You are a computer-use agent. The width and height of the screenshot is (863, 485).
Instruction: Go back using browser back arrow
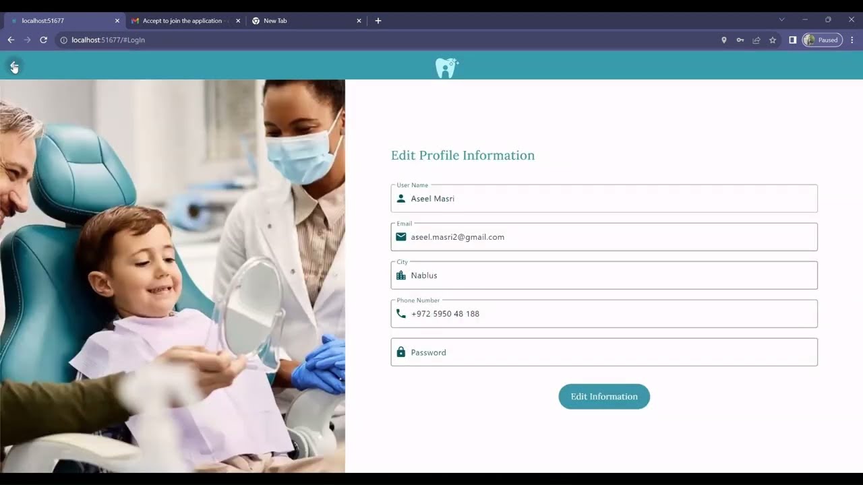(11, 40)
